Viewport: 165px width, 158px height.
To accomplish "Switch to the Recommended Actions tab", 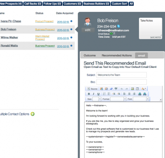I will [117, 56].
